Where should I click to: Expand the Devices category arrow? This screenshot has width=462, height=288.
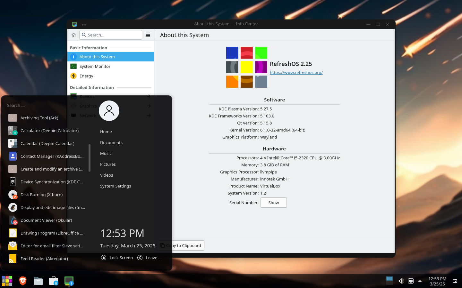[x=149, y=96]
